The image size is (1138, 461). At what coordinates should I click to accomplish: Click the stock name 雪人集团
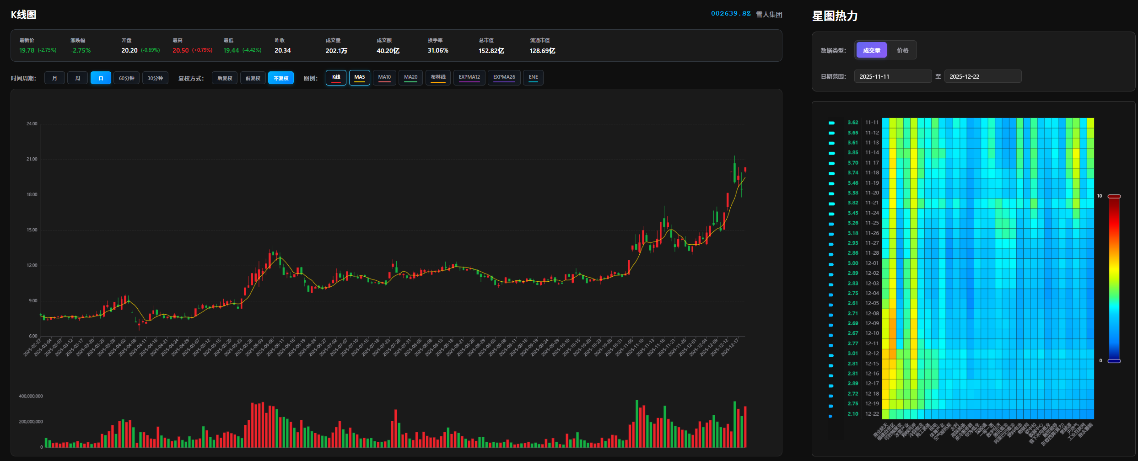click(x=769, y=14)
